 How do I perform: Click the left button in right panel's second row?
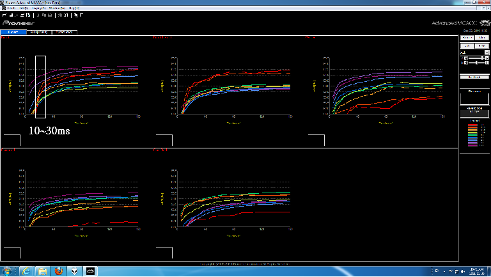(x=467, y=46)
